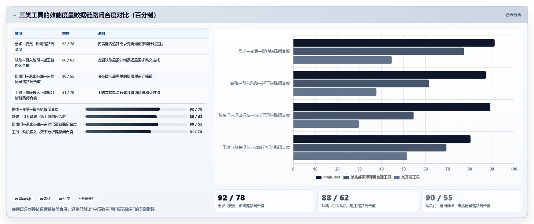This screenshot has height=224, width=534.
Task: Click description 瀑布团队最看重的阶段评审证据链
Action: [x=125, y=76]
